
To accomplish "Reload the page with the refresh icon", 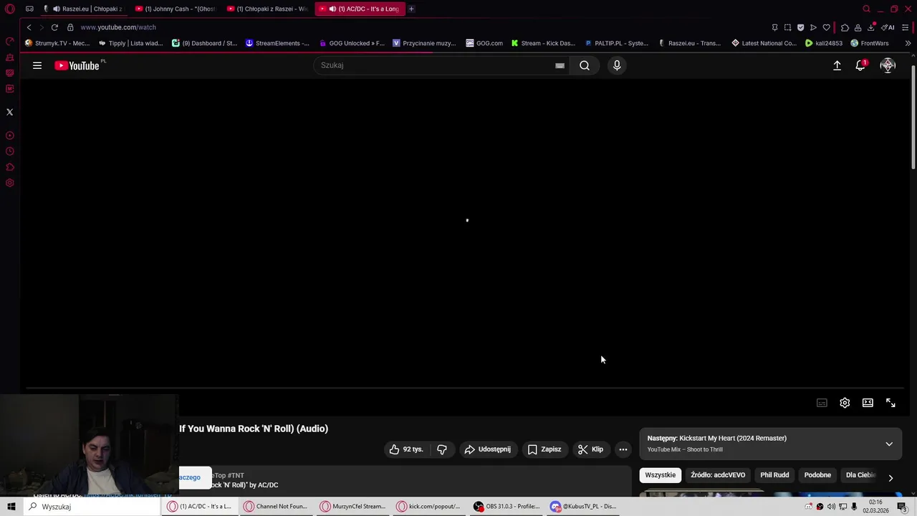I will (54, 27).
